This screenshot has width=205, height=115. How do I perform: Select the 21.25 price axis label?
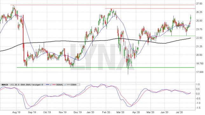[x=199, y=47]
